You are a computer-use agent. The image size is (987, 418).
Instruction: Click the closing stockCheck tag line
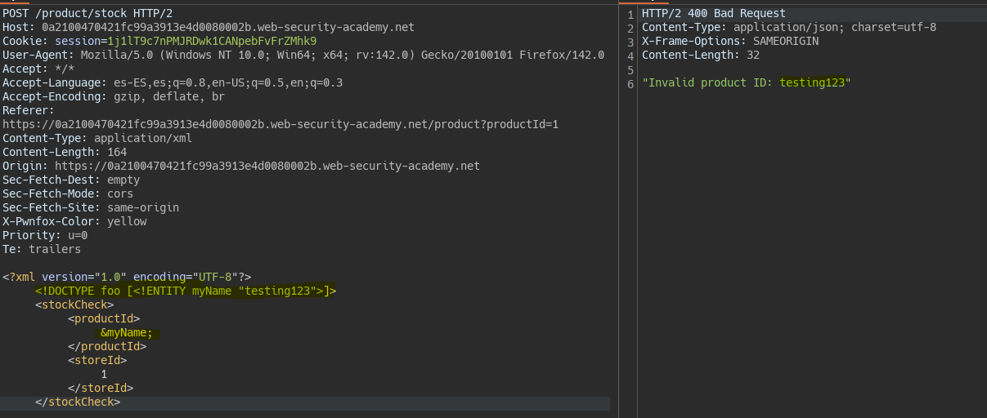click(x=78, y=402)
